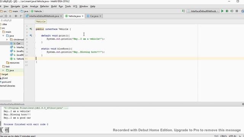Image resolution: width=244 pixels, height=137 pixels.
Task: Click the Make Project build icon
Action: click(x=183, y=11)
